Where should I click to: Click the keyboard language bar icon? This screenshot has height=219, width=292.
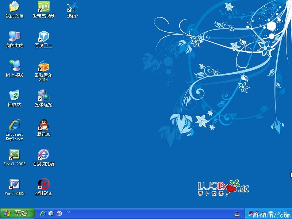237,214
